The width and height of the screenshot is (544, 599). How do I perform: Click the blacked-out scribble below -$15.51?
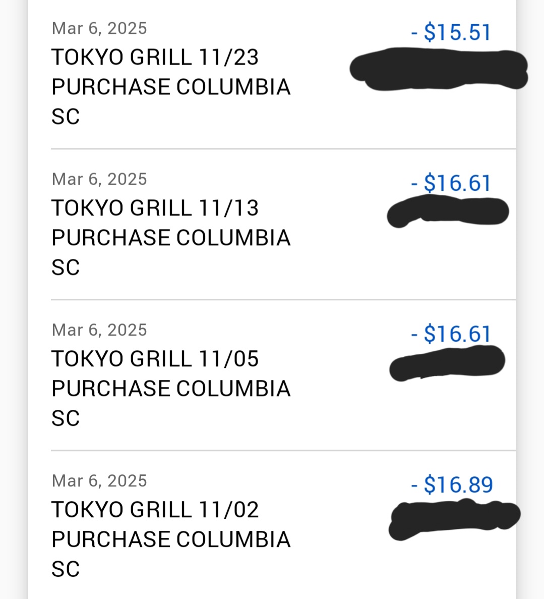(439, 69)
